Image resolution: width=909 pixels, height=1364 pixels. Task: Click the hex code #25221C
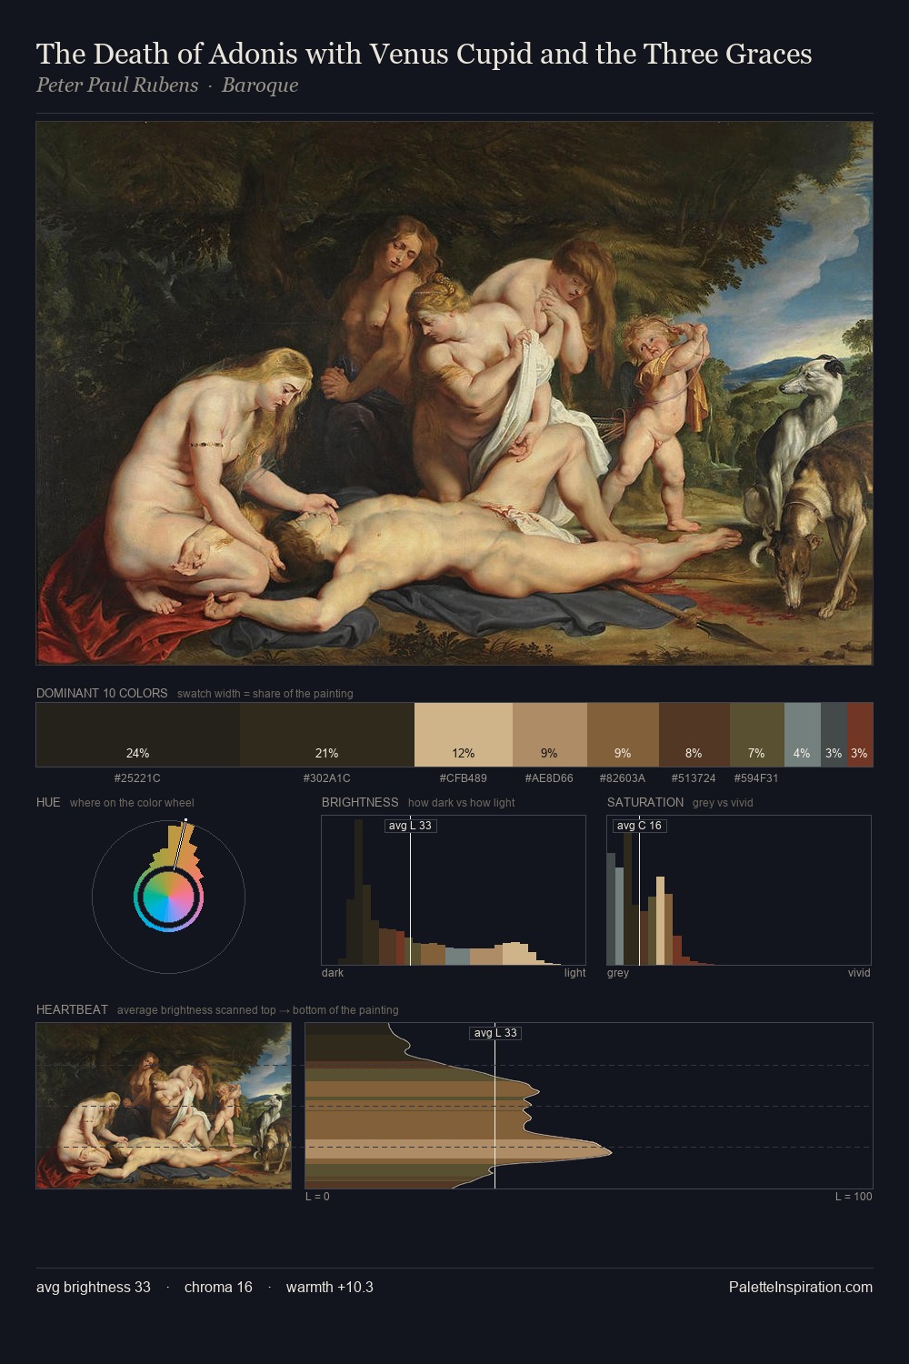(x=137, y=778)
